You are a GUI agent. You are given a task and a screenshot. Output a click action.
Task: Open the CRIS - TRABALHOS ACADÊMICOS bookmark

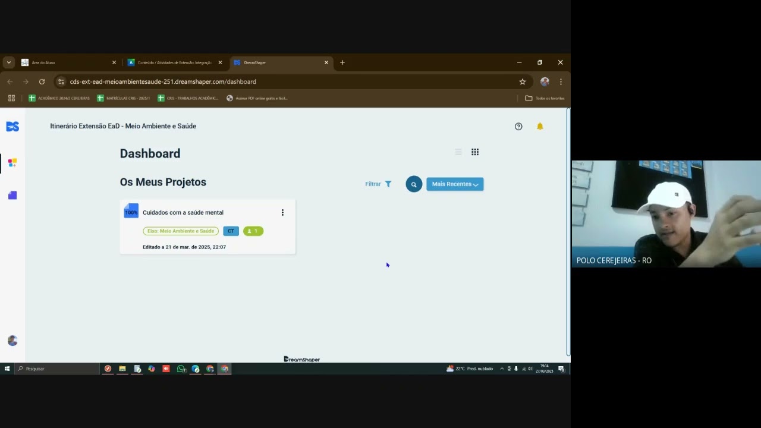tap(188, 98)
